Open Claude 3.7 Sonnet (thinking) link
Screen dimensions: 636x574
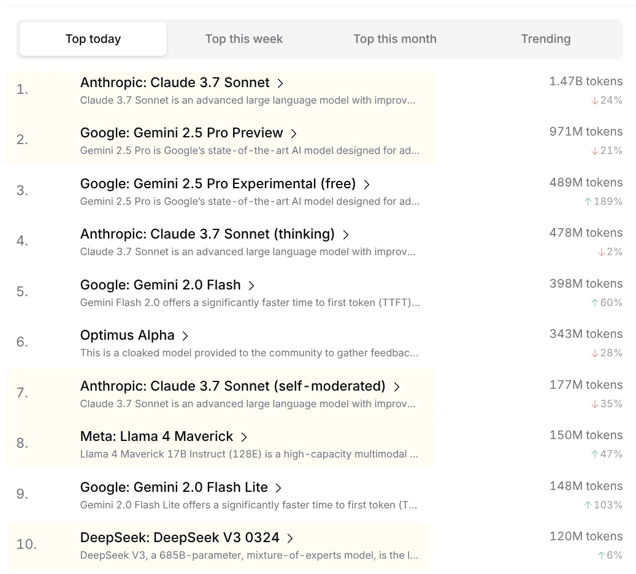pyautogui.click(x=207, y=234)
